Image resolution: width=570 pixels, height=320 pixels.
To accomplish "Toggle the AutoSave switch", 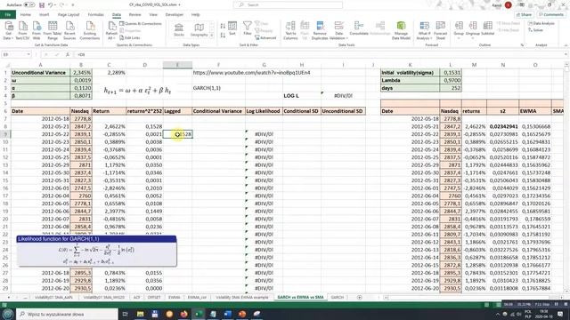I will pyautogui.click(x=29, y=5).
